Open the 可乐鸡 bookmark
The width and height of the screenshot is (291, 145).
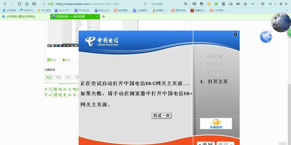pyautogui.click(x=83, y=11)
